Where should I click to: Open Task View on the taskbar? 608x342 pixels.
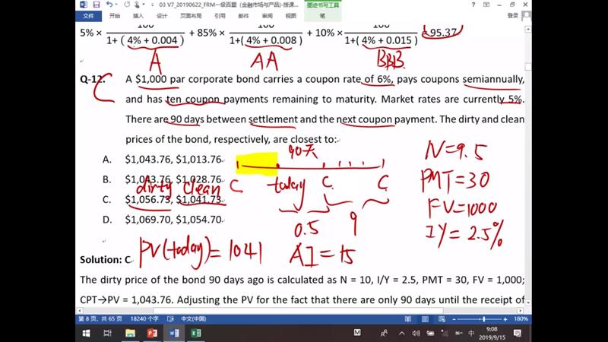point(107,333)
